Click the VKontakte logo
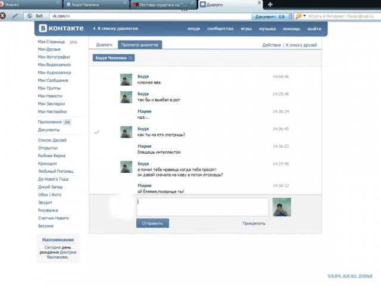Screen dimensions: 381x286 [61, 28]
